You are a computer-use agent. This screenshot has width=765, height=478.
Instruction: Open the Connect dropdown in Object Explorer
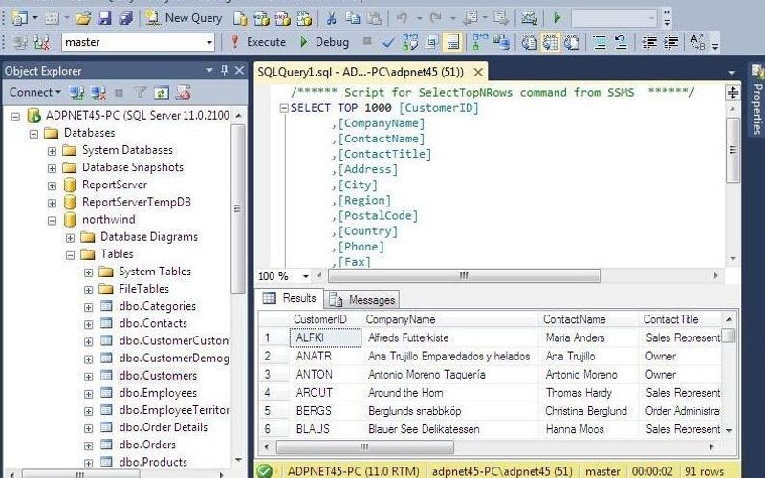[x=35, y=92]
